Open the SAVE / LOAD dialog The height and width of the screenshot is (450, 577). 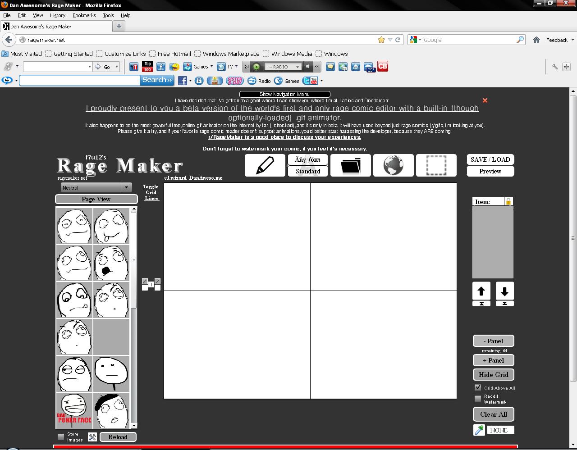(x=490, y=159)
